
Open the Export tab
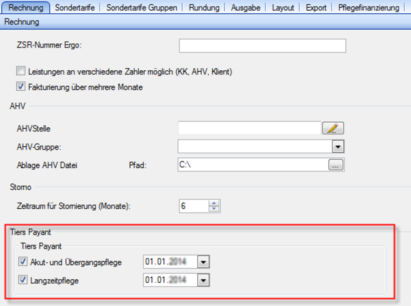pos(316,8)
